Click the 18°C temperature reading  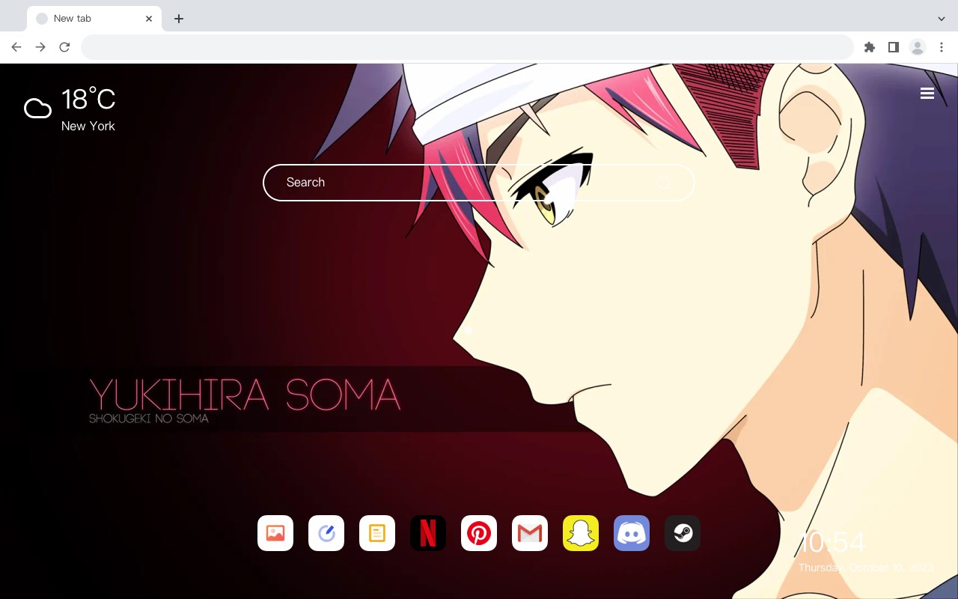click(88, 100)
